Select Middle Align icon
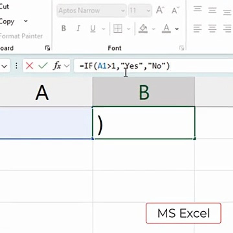The height and width of the screenshot is (233, 233). 212,10
